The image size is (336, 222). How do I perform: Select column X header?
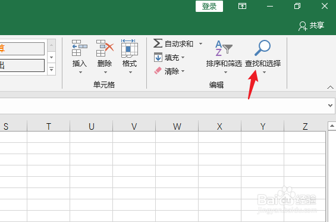coord(219,126)
